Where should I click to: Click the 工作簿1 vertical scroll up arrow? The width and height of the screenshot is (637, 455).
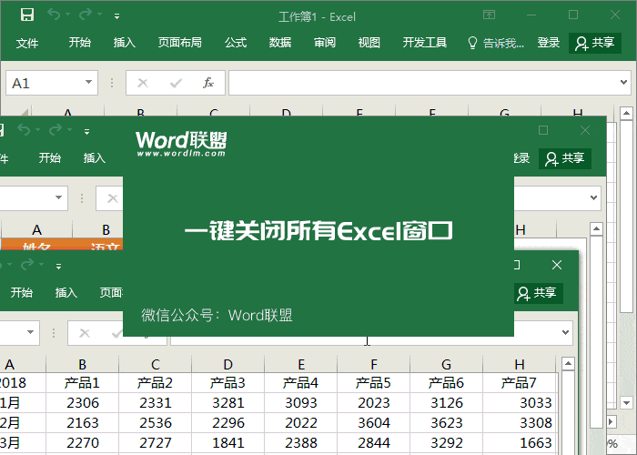626,114
